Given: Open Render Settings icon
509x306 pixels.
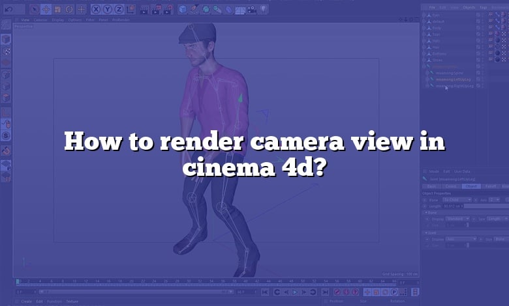Looking at the screenshot, I should click(x=168, y=10).
